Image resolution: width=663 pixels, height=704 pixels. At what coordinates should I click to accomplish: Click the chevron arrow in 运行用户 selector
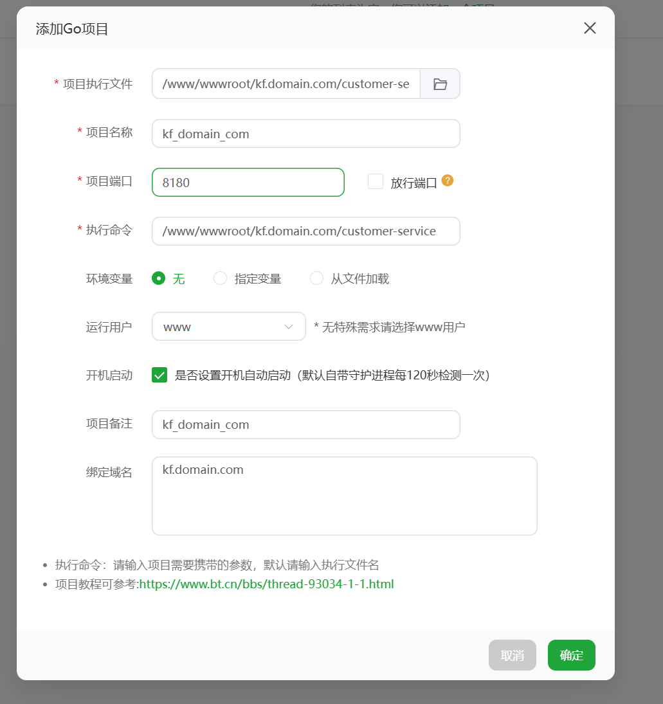coord(289,327)
